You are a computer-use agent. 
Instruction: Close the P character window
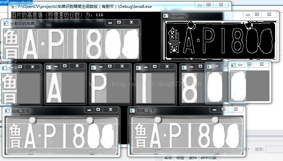coord(122,66)
